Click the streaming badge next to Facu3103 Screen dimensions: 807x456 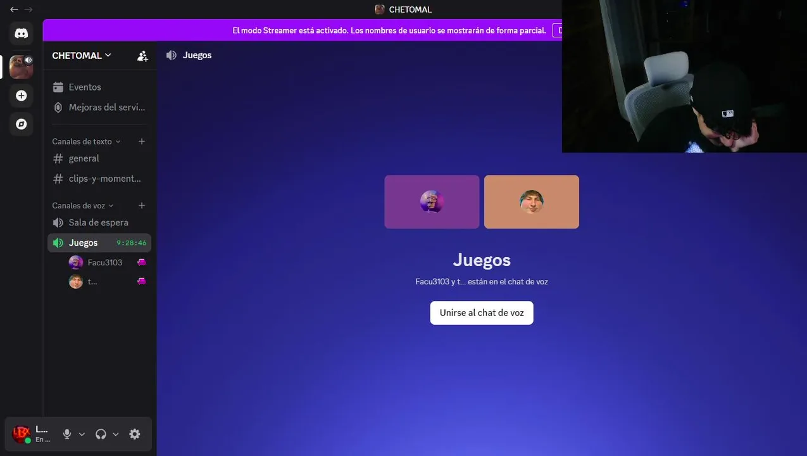pos(142,262)
